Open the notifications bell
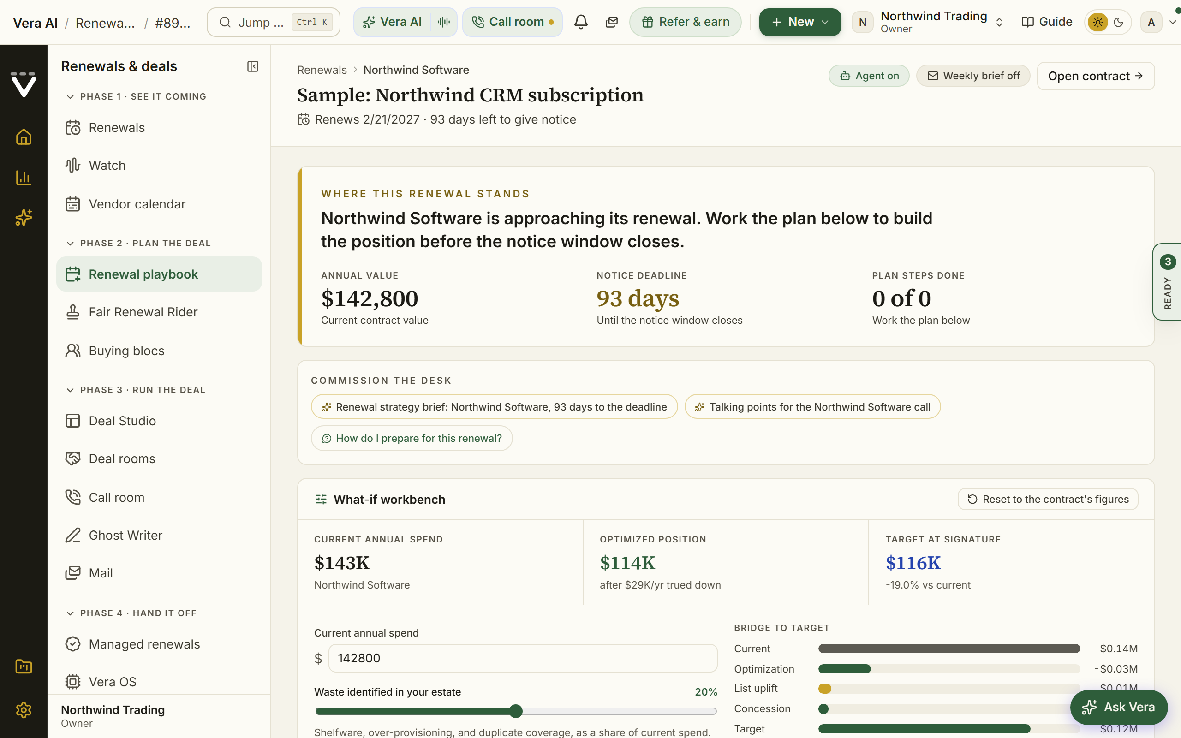The image size is (1181, 738). click(x=581, y=22)
